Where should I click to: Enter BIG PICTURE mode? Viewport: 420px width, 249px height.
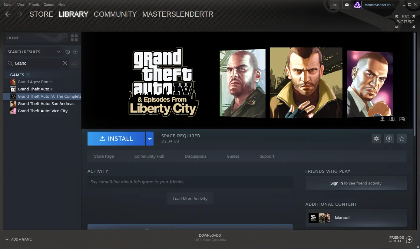[x=405, y=21]
